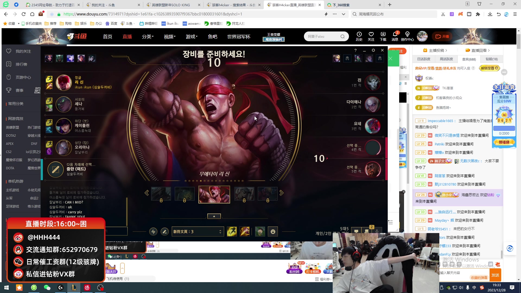Select the Lee Sin skin thumbnail

click(x=214, y=194)
